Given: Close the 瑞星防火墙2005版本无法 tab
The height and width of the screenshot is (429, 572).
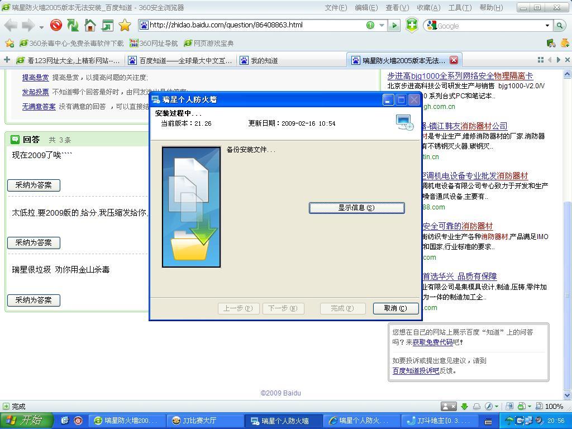Looking at the screenshot, I should point(454,60).
